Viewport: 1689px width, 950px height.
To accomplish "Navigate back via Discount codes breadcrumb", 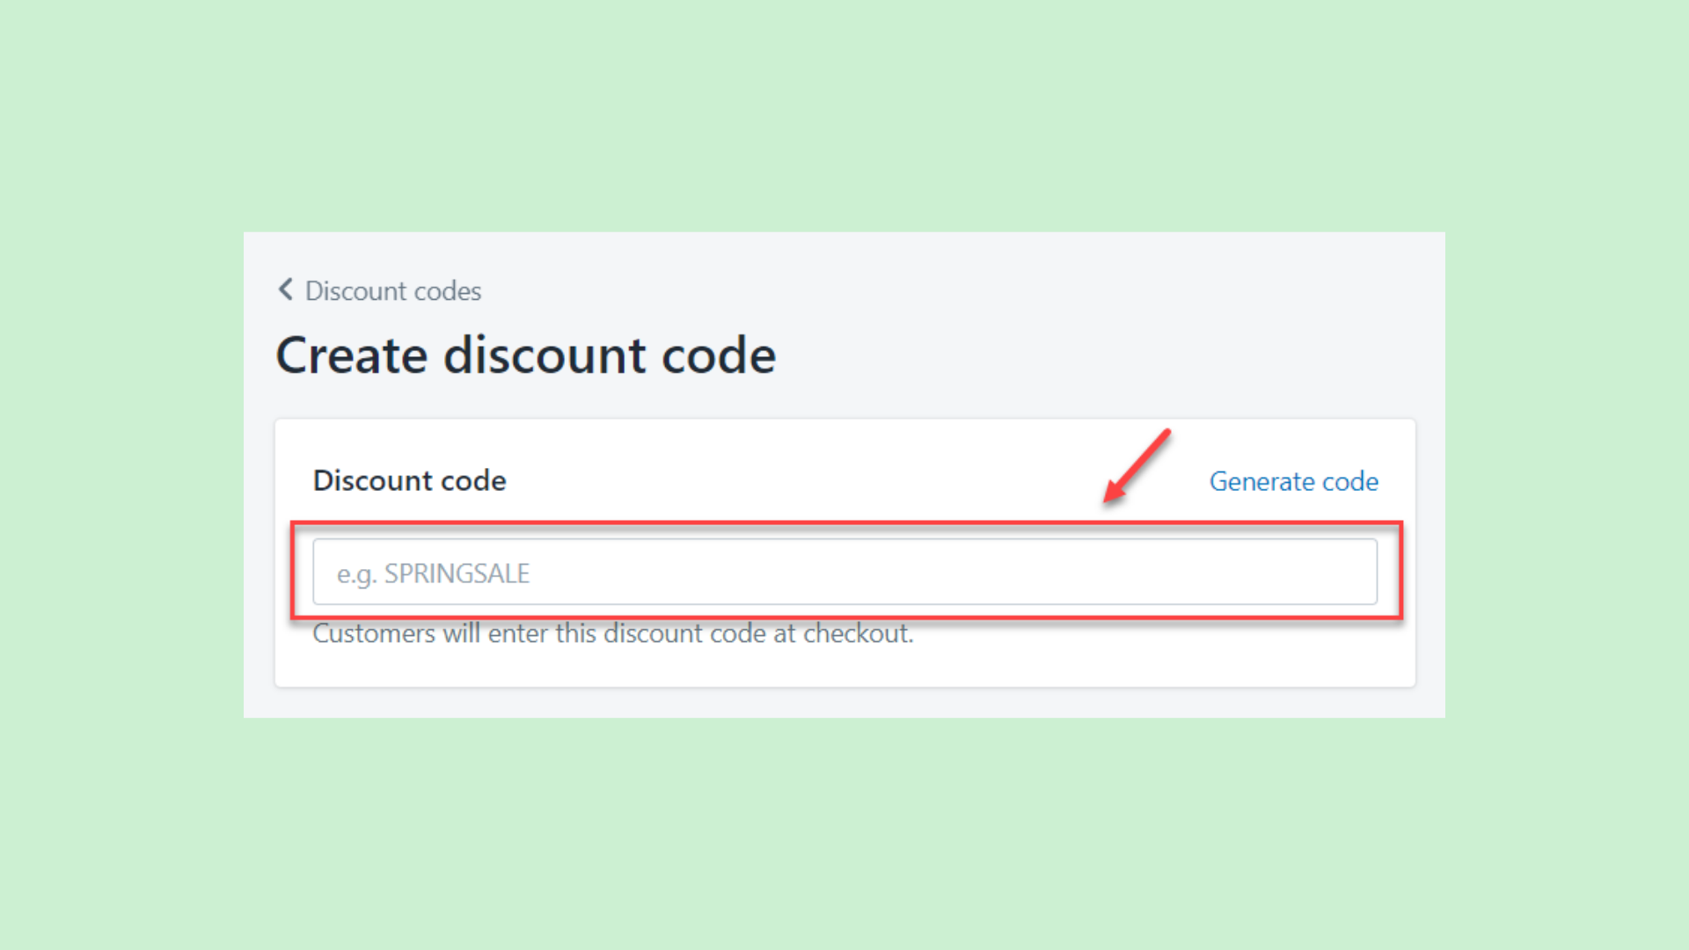I will [393, 290].
